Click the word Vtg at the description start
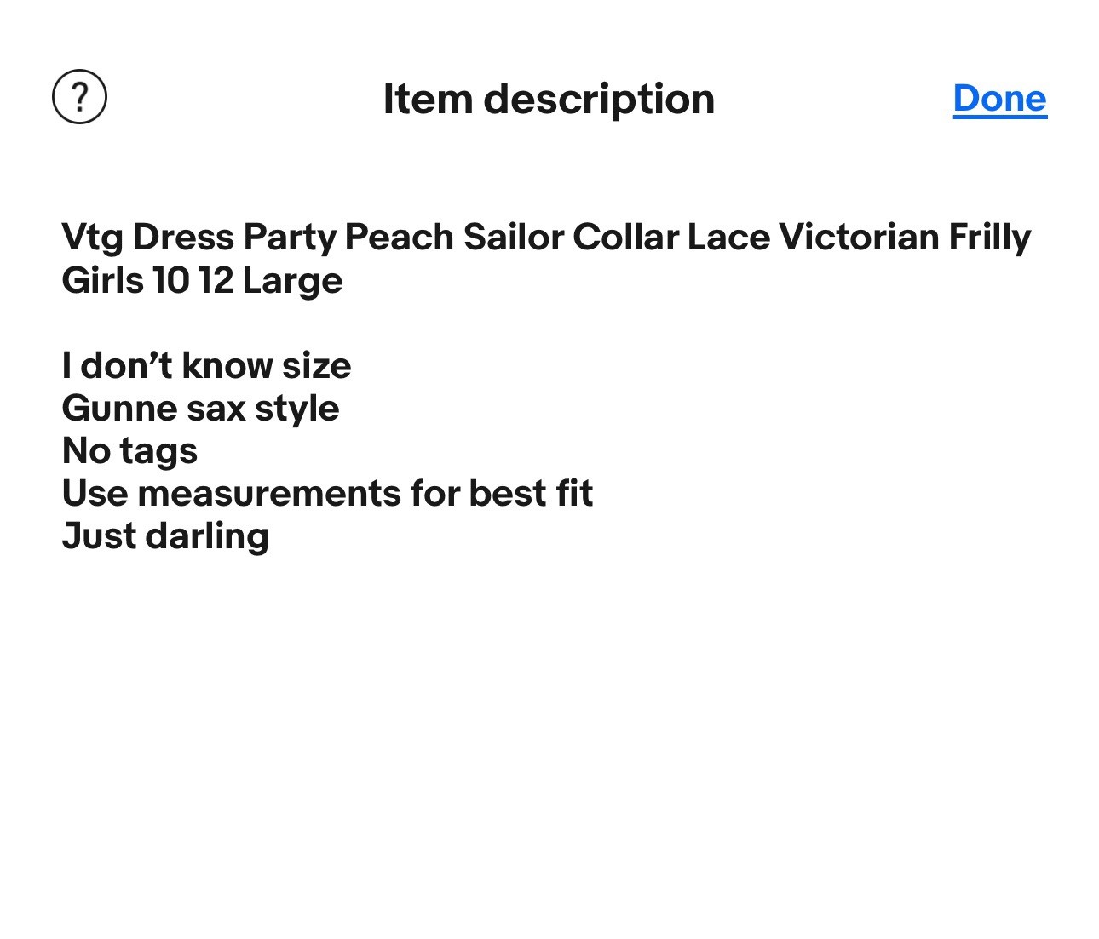1099x939 pixels. coord(92,238)
